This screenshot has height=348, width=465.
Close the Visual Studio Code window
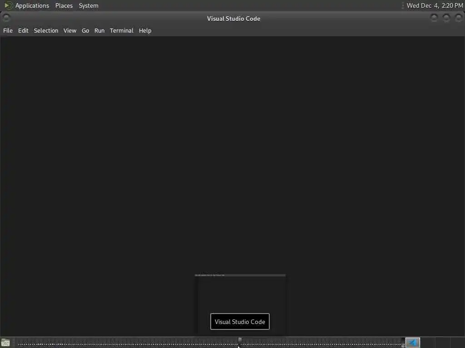pos(458,18)
